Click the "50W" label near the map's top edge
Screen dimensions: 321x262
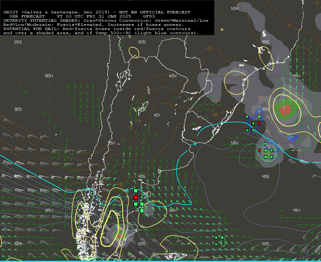click(235, 8)
